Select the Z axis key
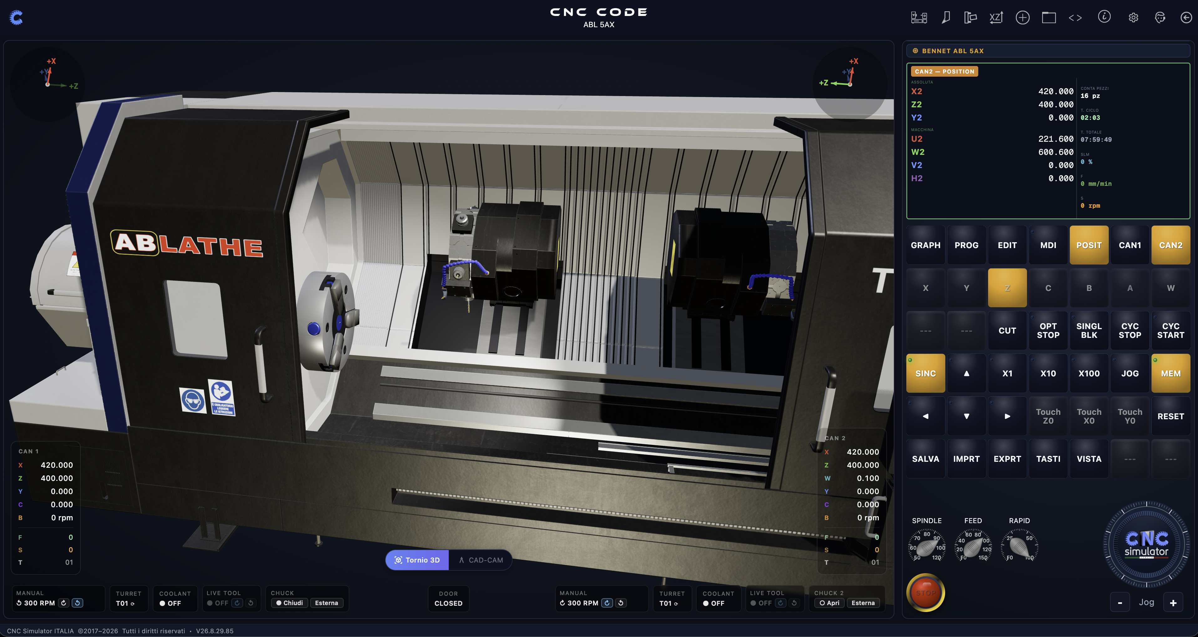 [1007, 288]
